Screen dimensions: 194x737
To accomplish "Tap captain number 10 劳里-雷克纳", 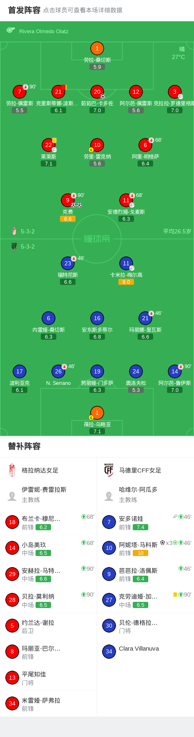I will pyautogui.click(x=97, y=145).
